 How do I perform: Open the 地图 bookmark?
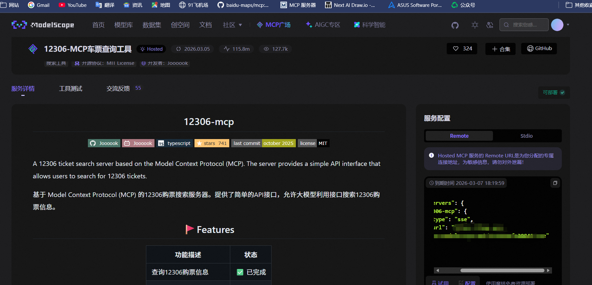[x=161, y=5]
